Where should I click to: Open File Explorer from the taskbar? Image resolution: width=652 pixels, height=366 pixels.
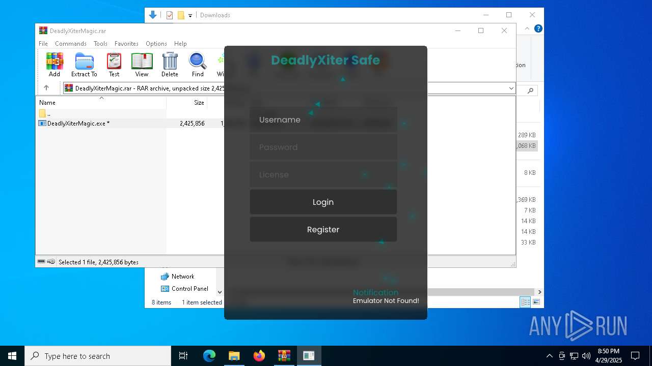coord(234,356)
